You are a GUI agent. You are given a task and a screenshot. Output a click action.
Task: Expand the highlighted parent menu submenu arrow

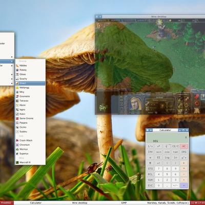(12, 61)
